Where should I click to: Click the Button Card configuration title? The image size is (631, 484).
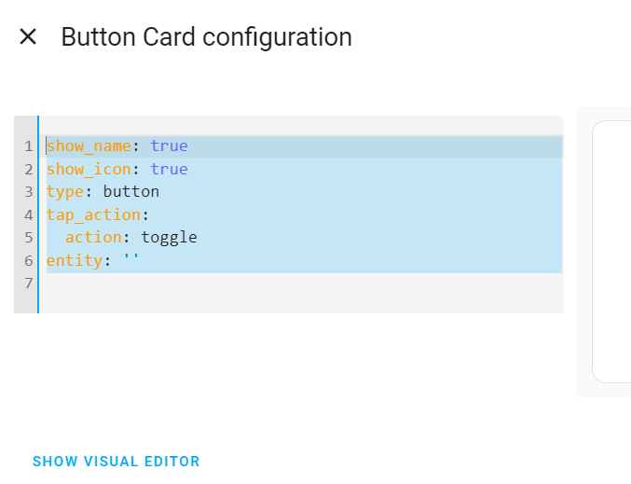coord(206,37)
